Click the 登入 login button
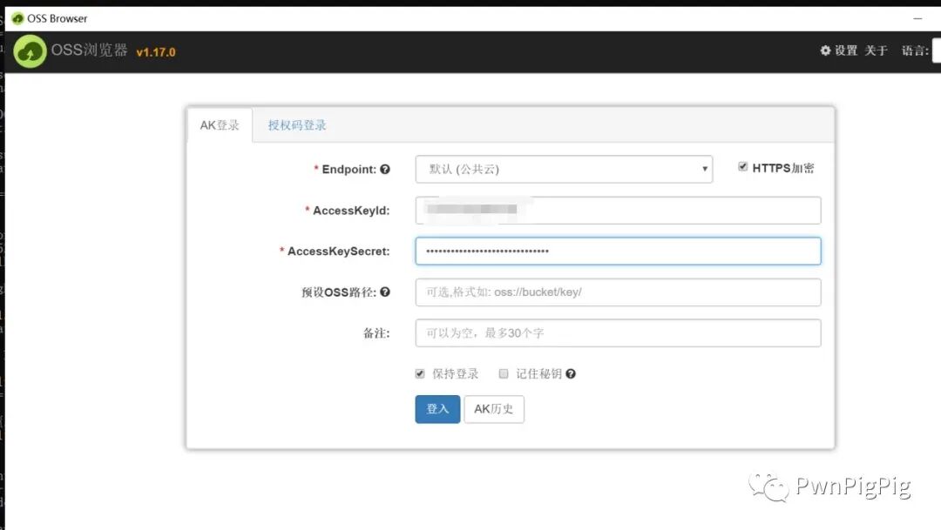Screen dimensions: 941x530 tap(437, 409)
